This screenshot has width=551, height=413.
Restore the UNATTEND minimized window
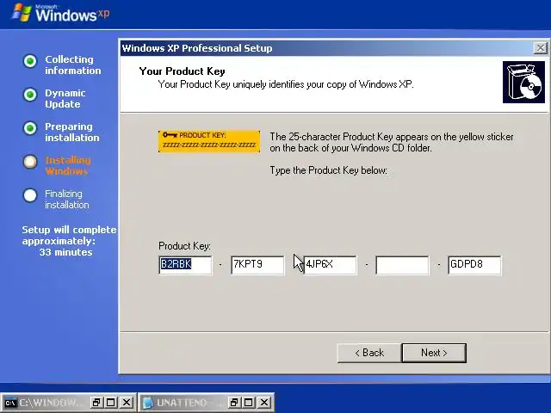pos(233,402)
